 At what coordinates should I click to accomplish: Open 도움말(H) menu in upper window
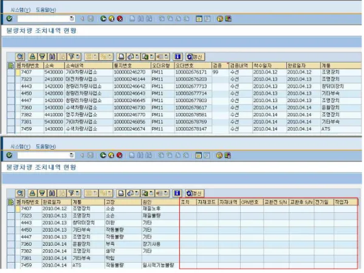pos(46,10)
